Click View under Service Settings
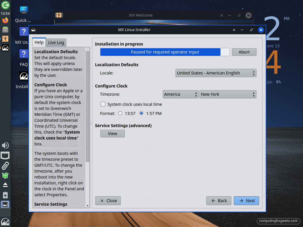The width and height of the screenshot is (303, 227). click(112, 134)
